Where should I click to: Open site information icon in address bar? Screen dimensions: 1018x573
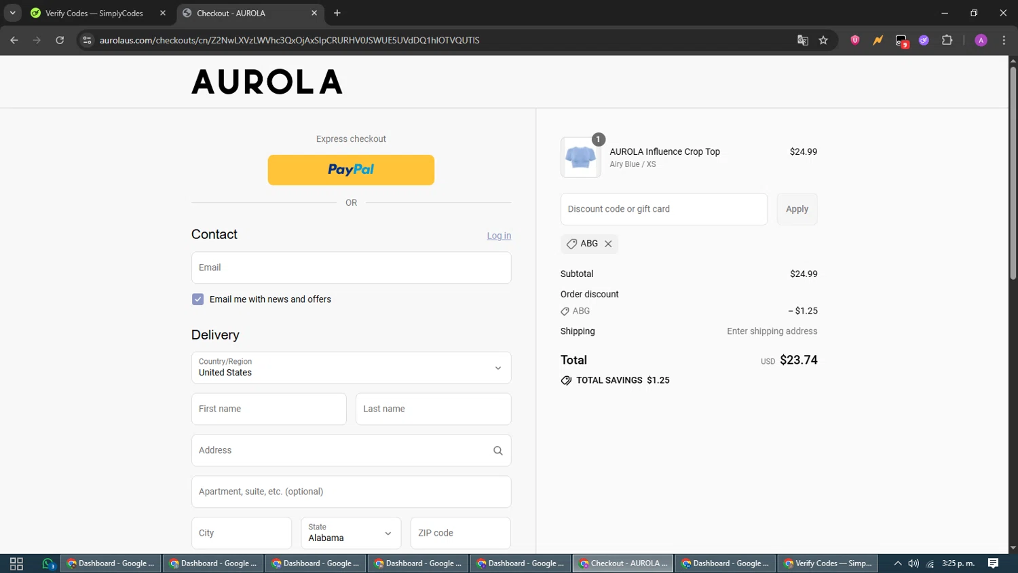[87, 40]
